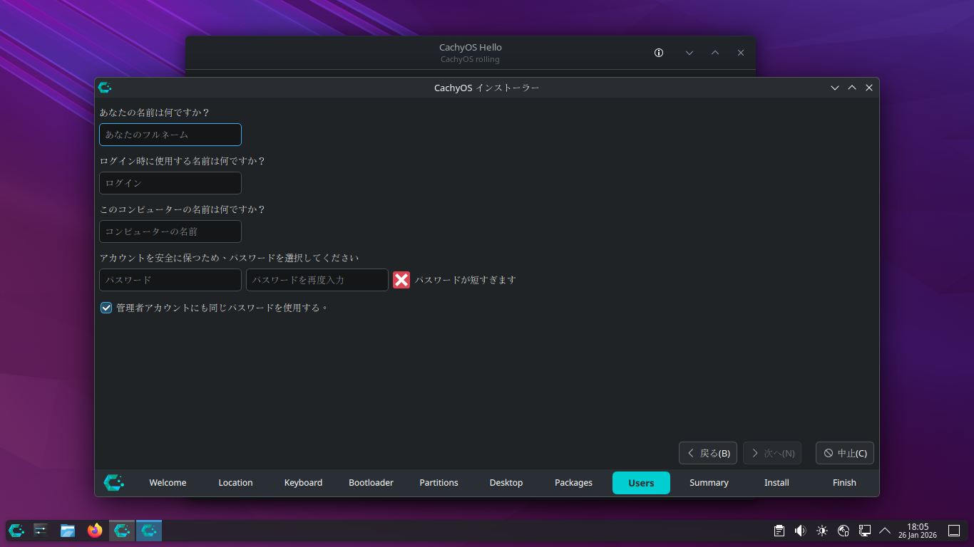
Task: Click the 'ログイン時に使用する名前は何ですか？' label
Action: (x=183, y=161)
